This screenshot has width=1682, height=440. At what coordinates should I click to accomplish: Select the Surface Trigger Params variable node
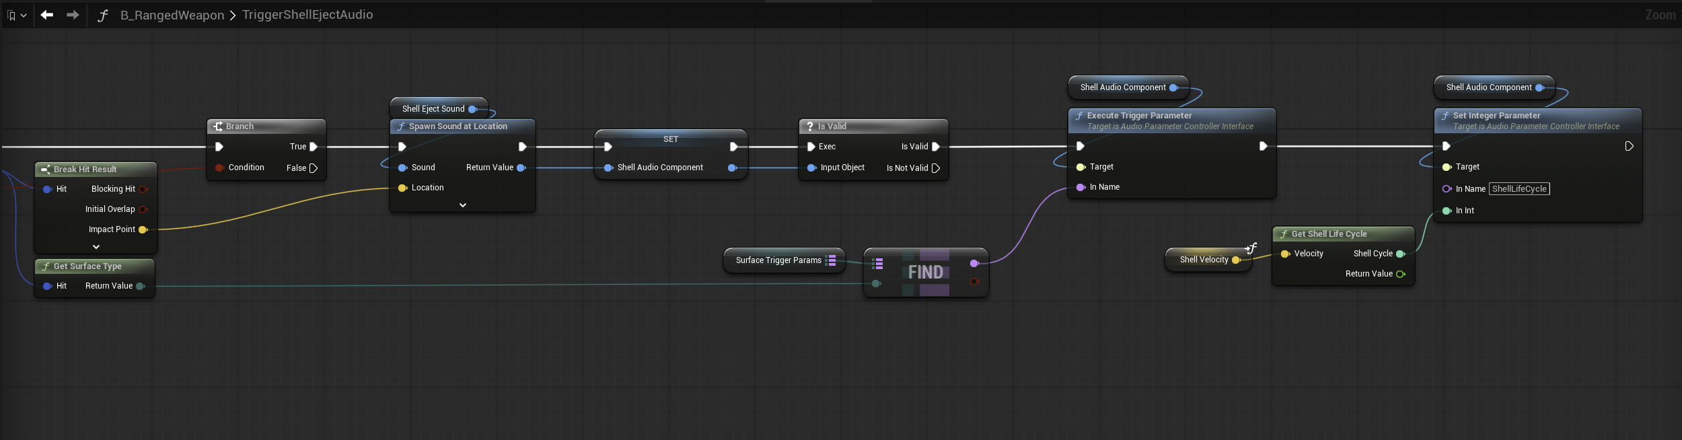(x=784, y=260)
